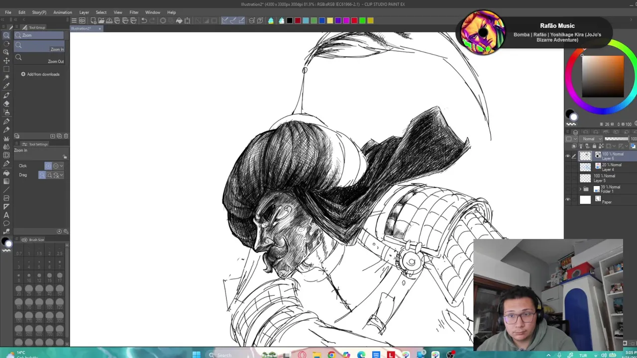This screenshot has height=358, width=637.
Task: Expand Folder 1 in layer list
Action: [580, 189]
